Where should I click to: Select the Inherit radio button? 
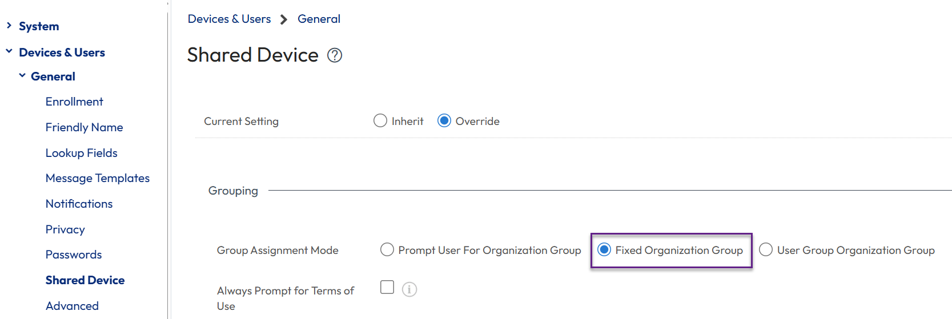click(380, 121)
